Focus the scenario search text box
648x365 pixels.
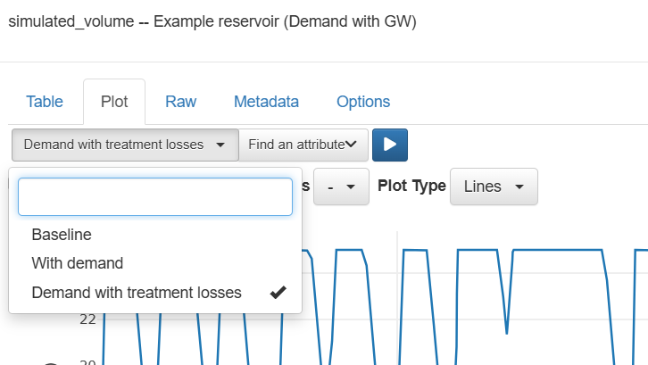click(155, 197)
